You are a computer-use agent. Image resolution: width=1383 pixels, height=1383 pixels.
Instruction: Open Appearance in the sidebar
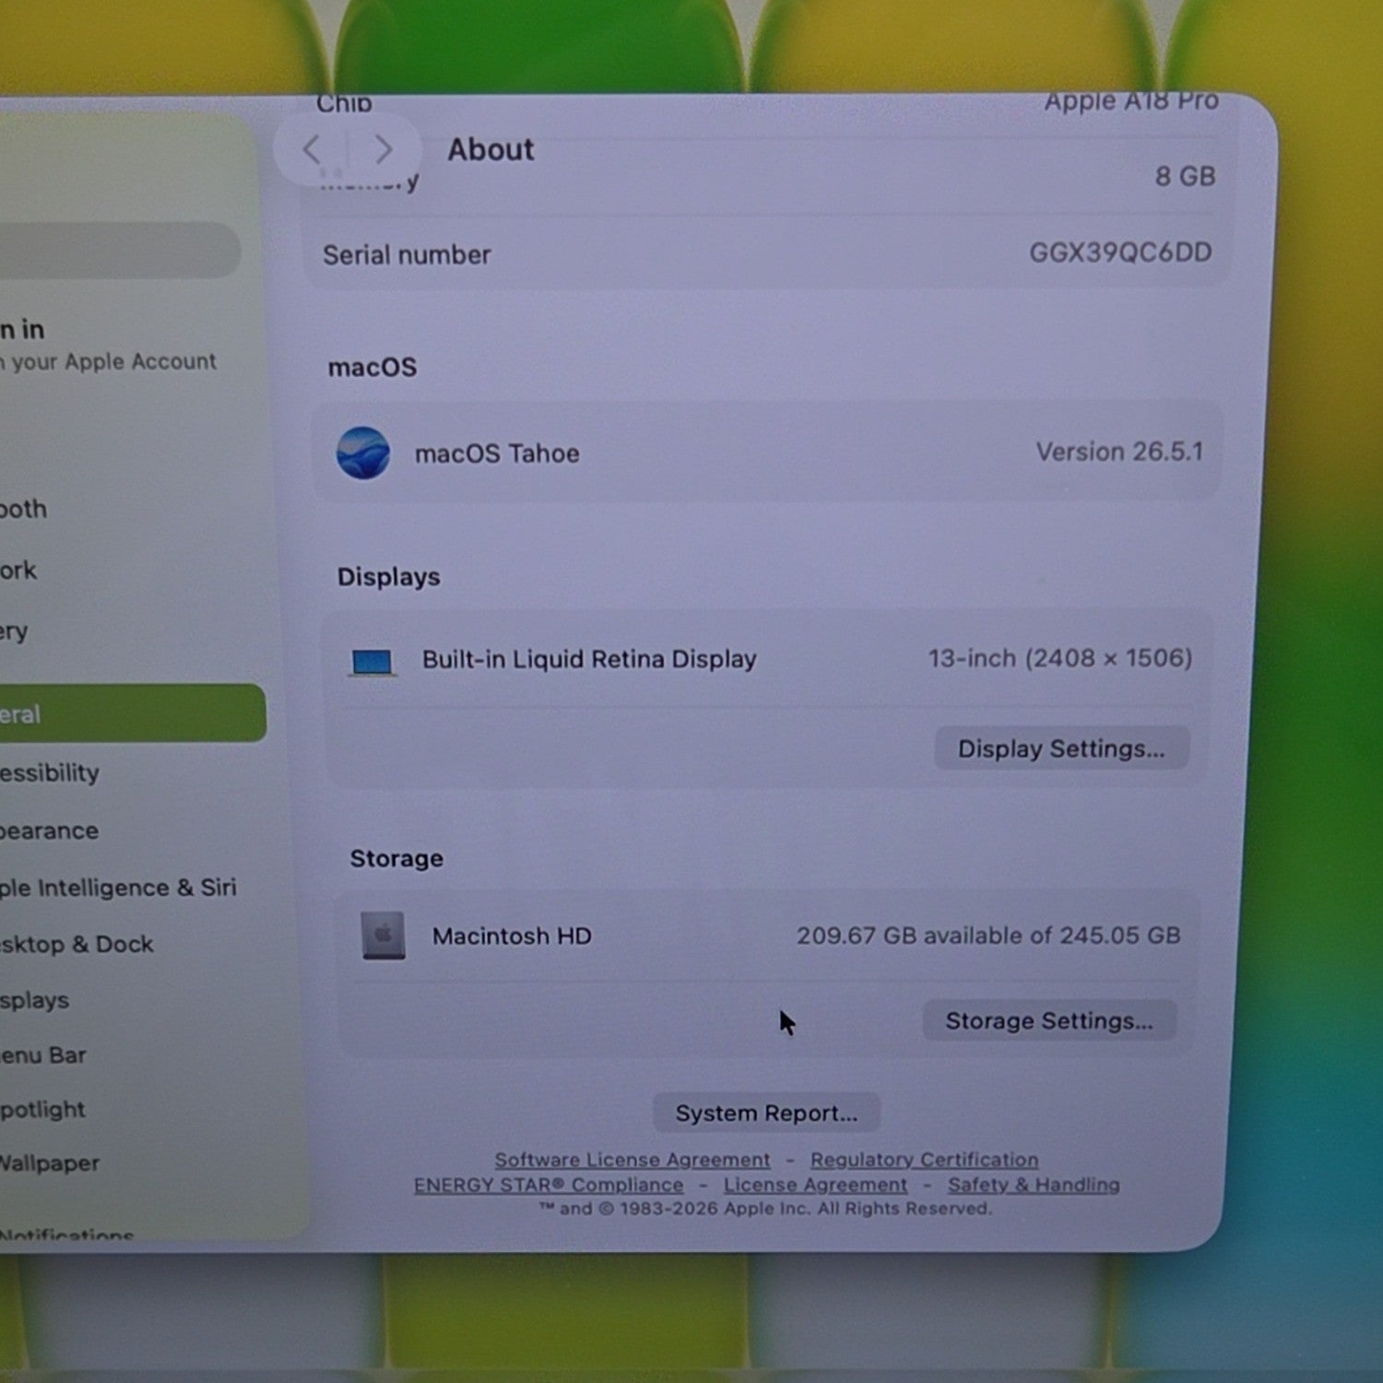50,831
